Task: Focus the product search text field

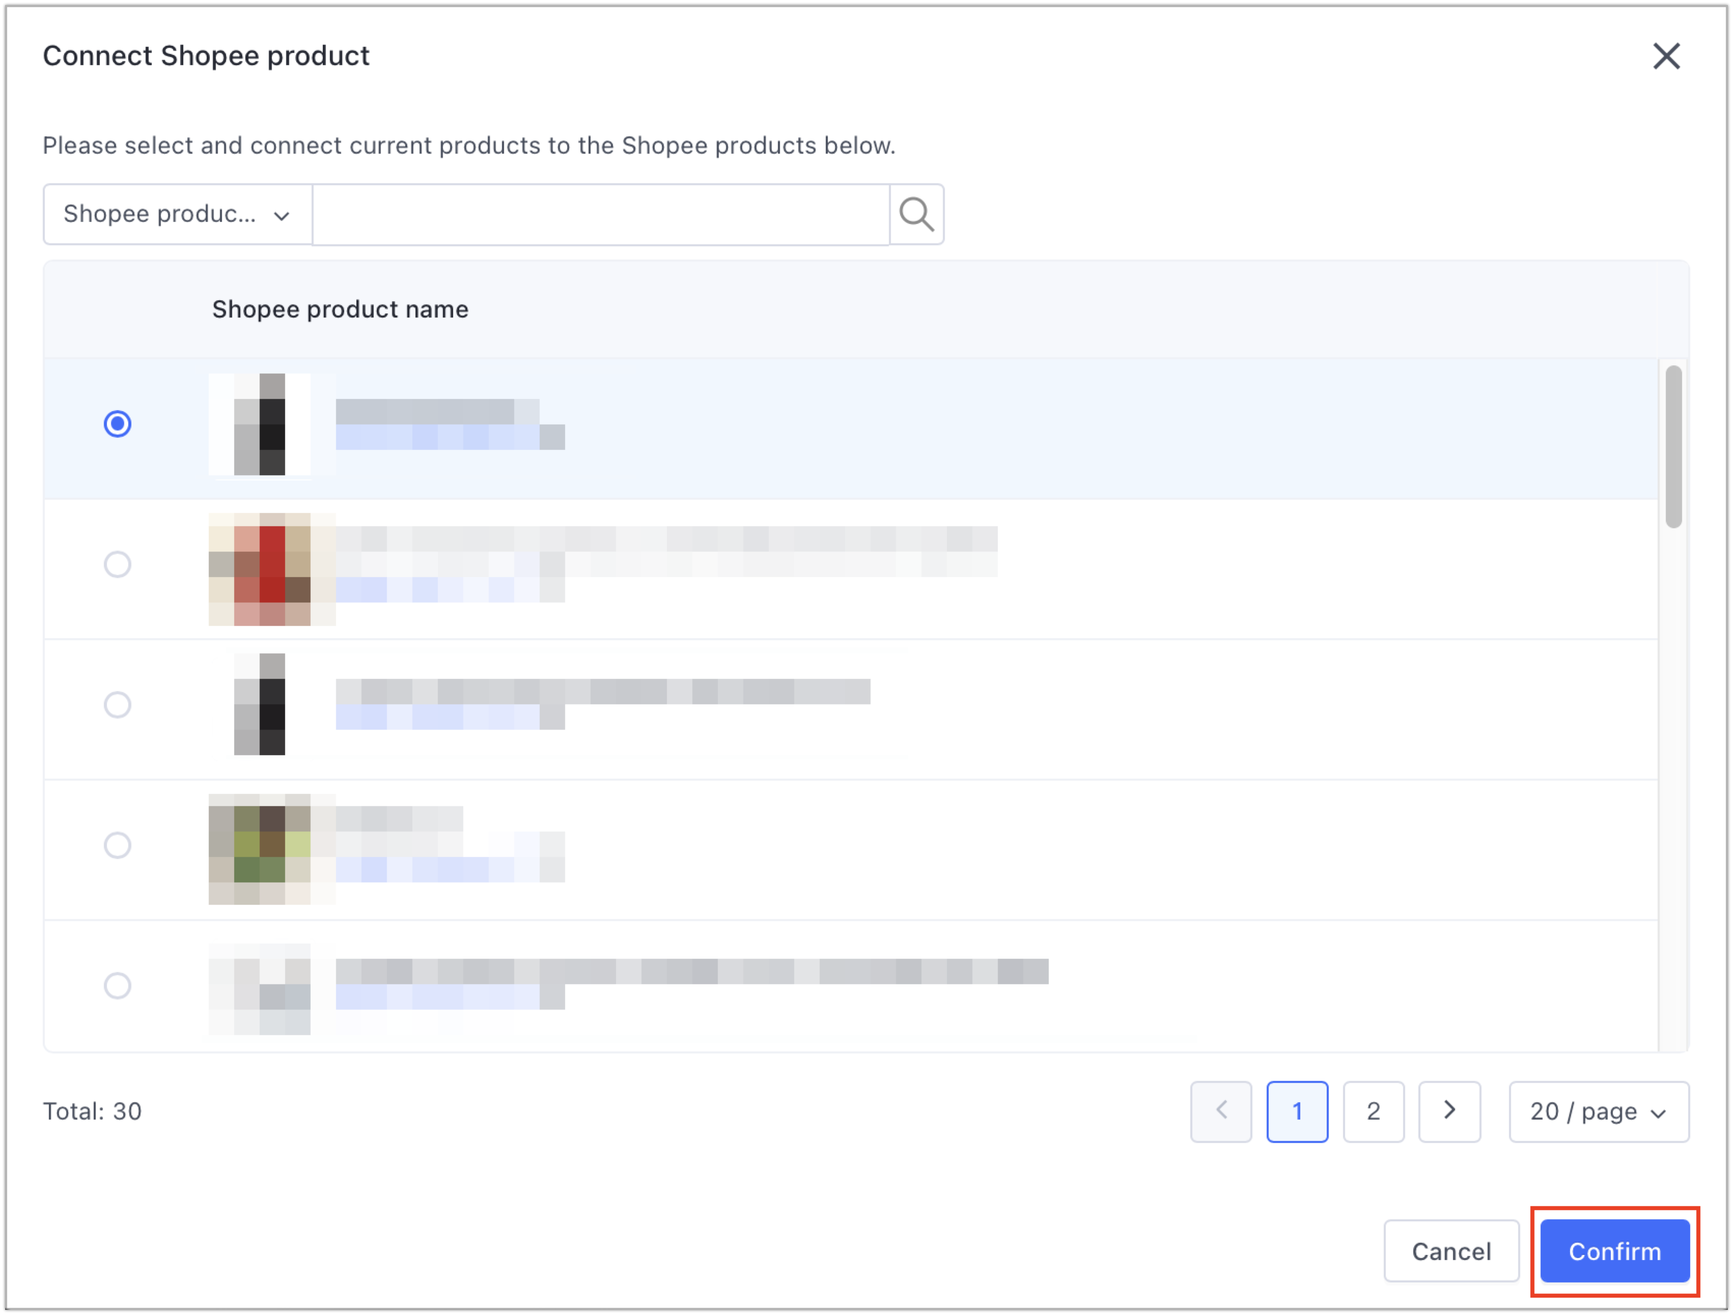Action: click(601, 215)
